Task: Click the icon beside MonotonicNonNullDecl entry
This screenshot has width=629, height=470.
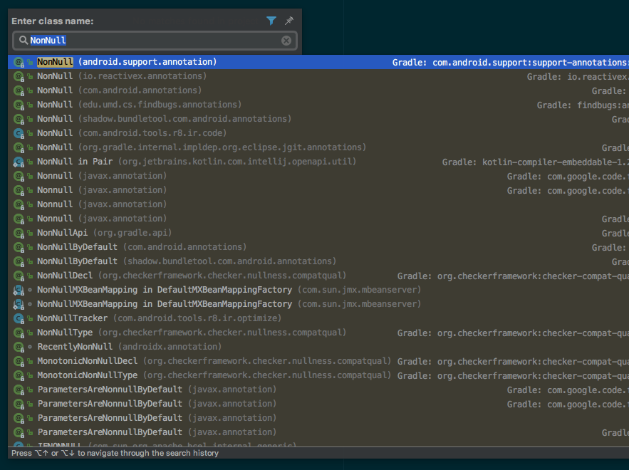Action: pos(17,361)
